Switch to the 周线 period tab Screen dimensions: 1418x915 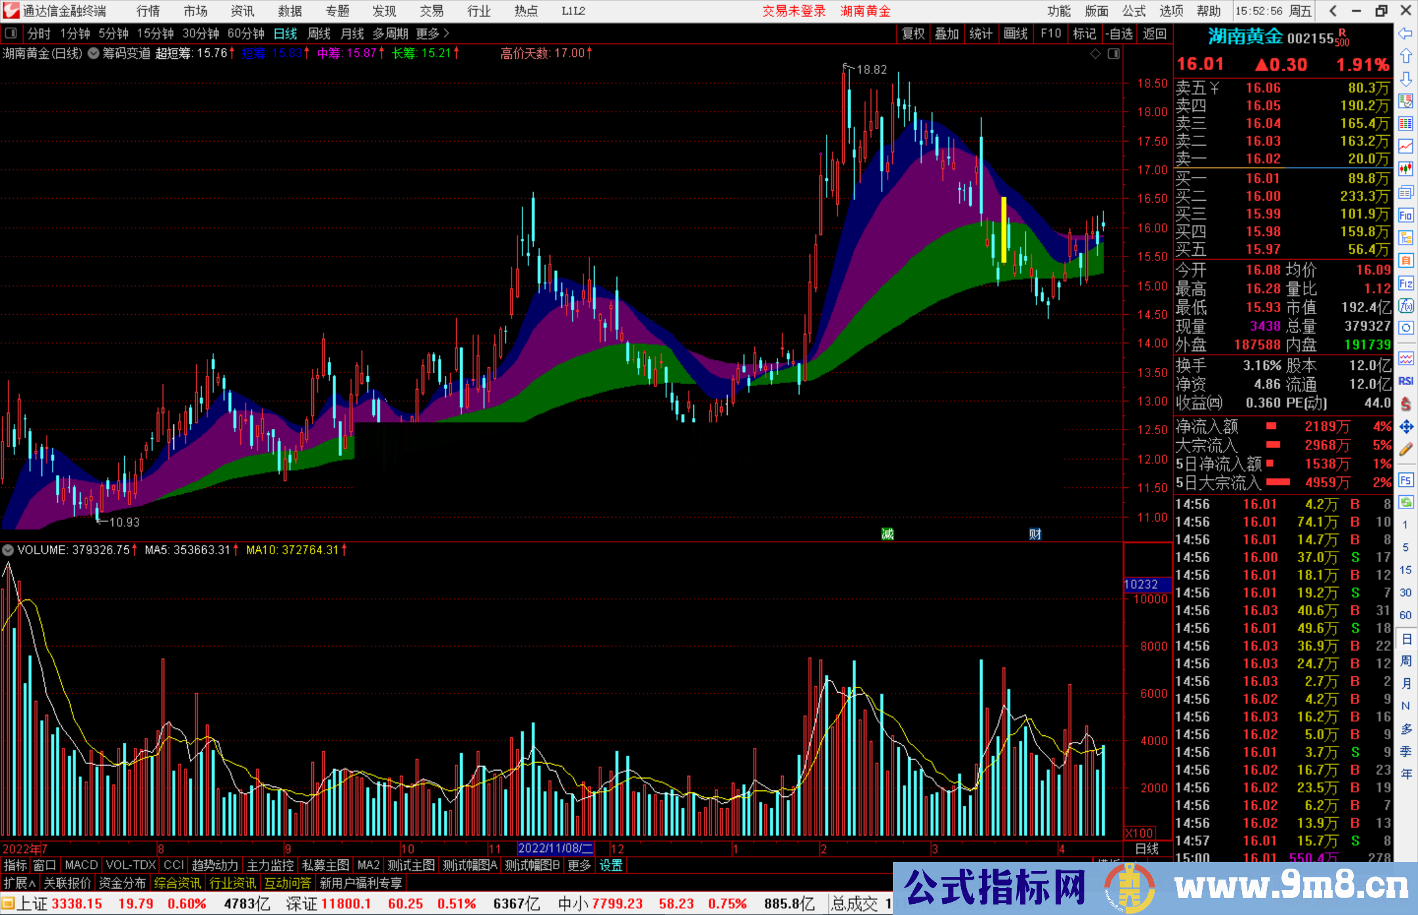pos(319,33)
